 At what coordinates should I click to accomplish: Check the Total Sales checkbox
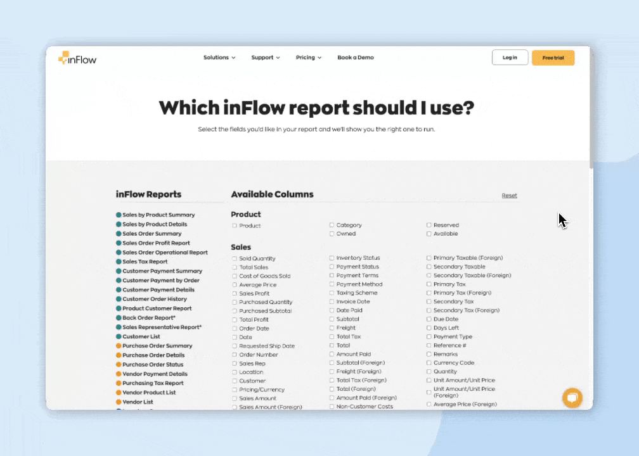[x=235, y=267]
